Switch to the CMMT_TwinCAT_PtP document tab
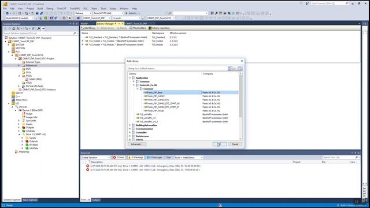Image resolution: width=370 pixels, height=208 pixels. (136, 24)
